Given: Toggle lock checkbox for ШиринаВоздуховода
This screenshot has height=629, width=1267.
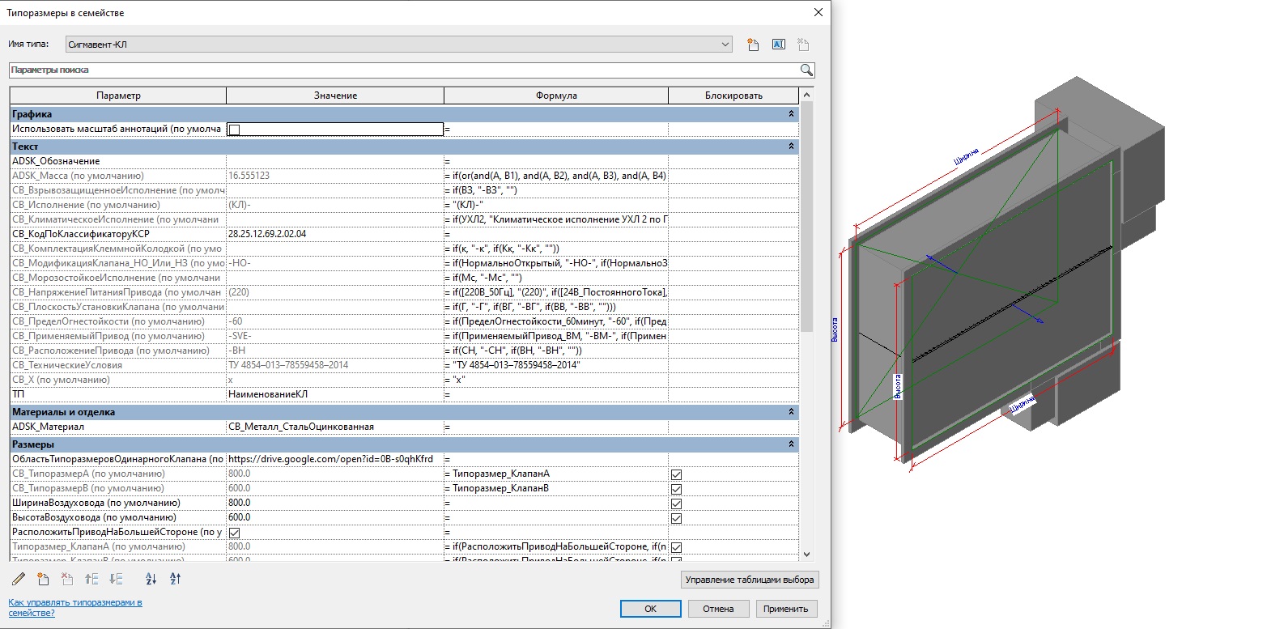Looking at the screenshot, I should [676, 504].
